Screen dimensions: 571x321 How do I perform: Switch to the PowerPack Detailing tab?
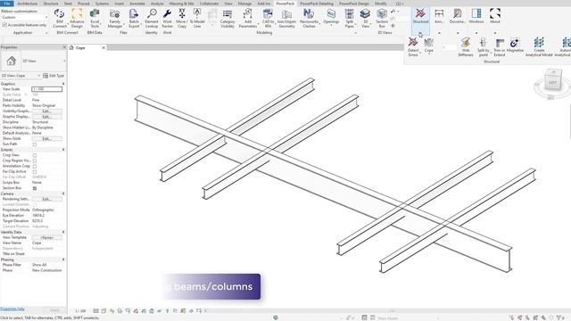click(x=317, y=4)
